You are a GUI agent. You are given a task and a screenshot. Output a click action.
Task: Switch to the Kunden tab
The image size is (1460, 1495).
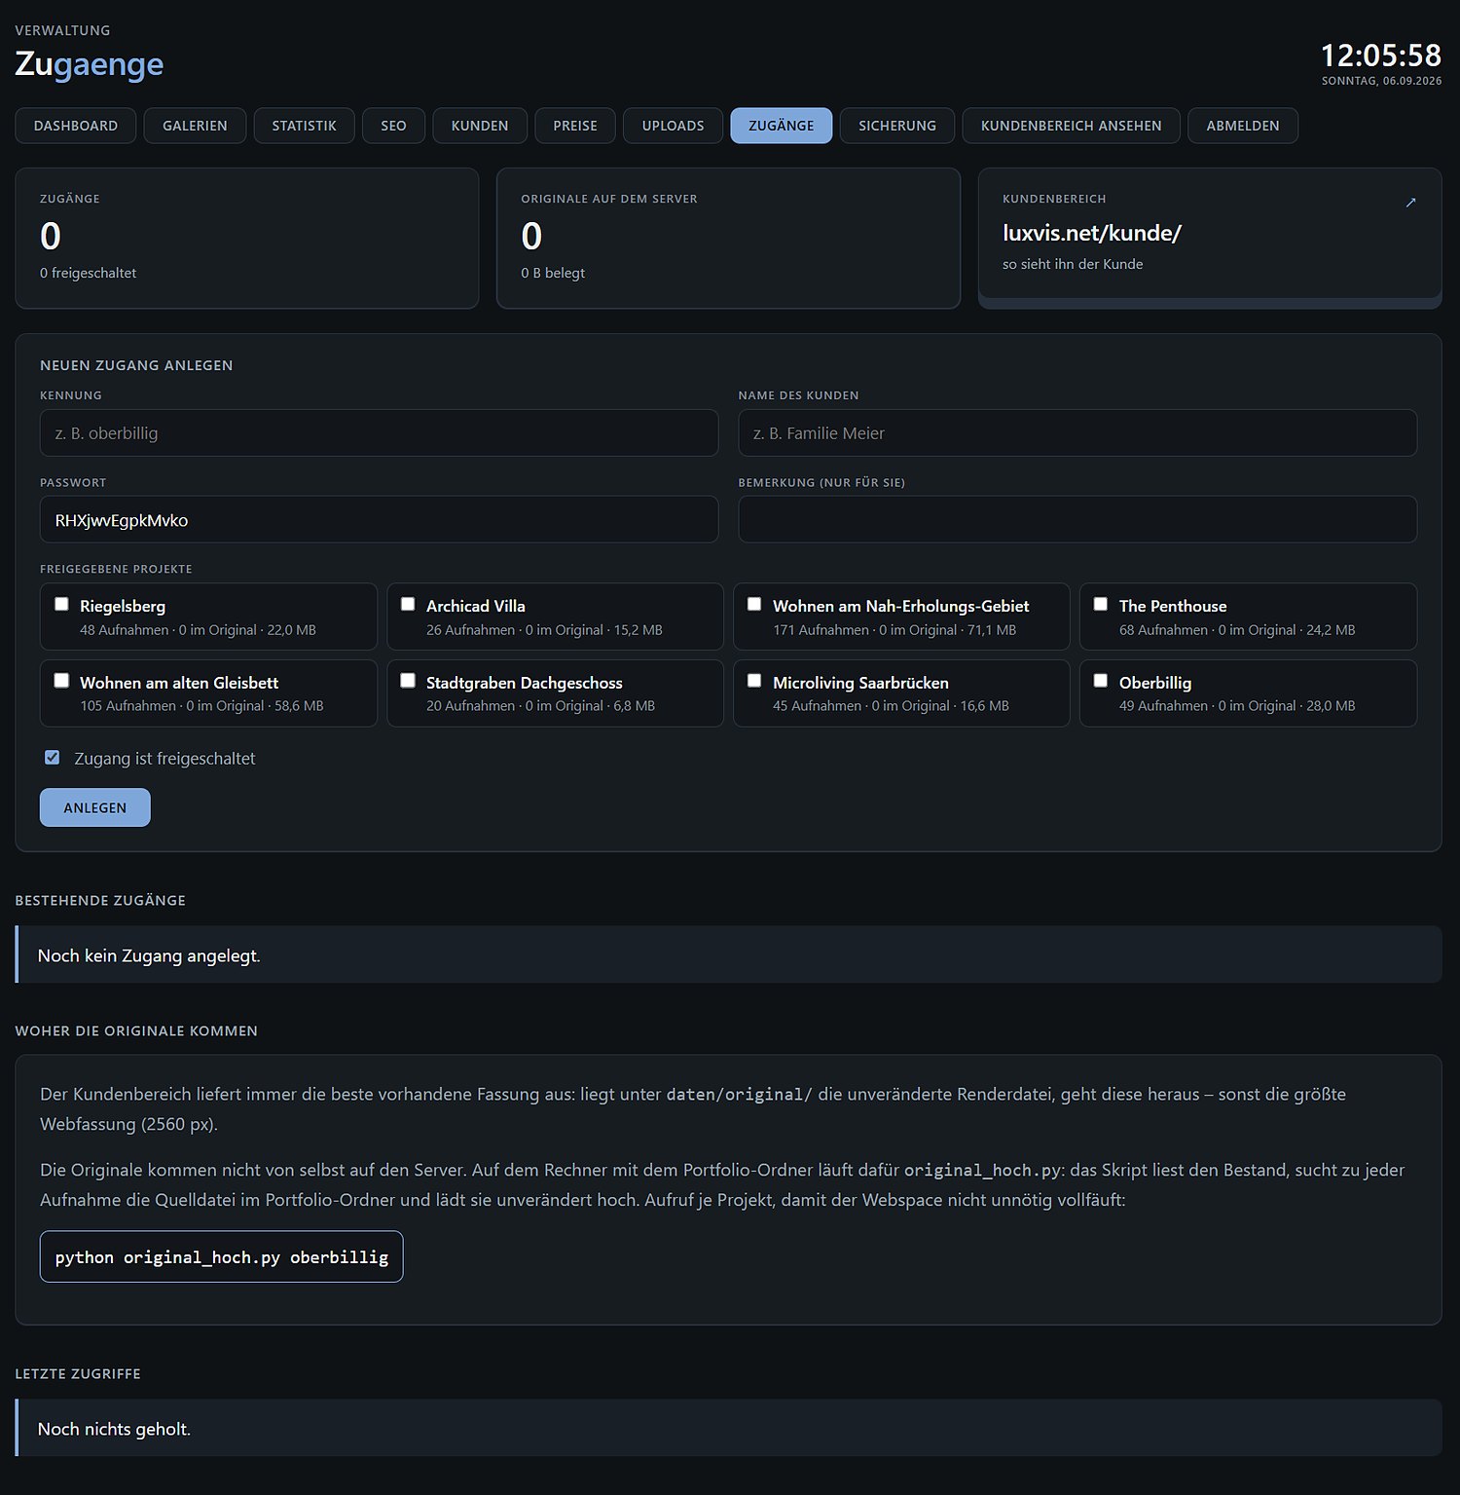[480, 126]
